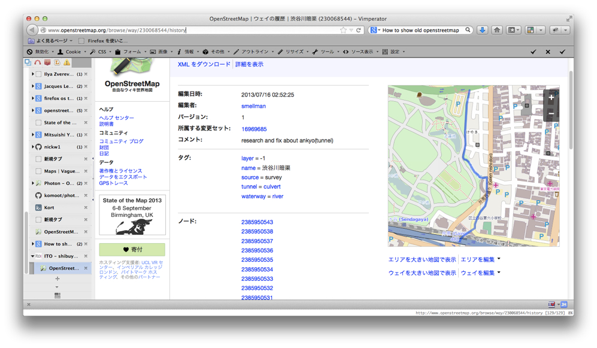Screen dimensions: 597x348
Task: Zoom in on the map
Action: pos(551,98)
